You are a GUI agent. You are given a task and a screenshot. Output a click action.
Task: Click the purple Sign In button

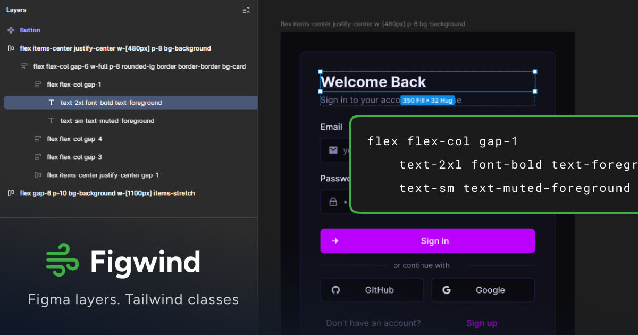427,241
